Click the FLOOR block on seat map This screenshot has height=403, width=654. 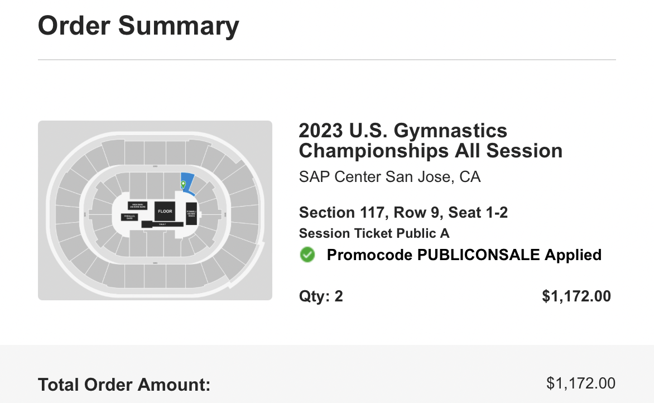(x=165, y=211)
